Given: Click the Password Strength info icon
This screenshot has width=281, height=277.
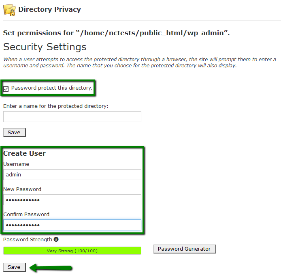Looking at the screenshot, I should [56, 239].
